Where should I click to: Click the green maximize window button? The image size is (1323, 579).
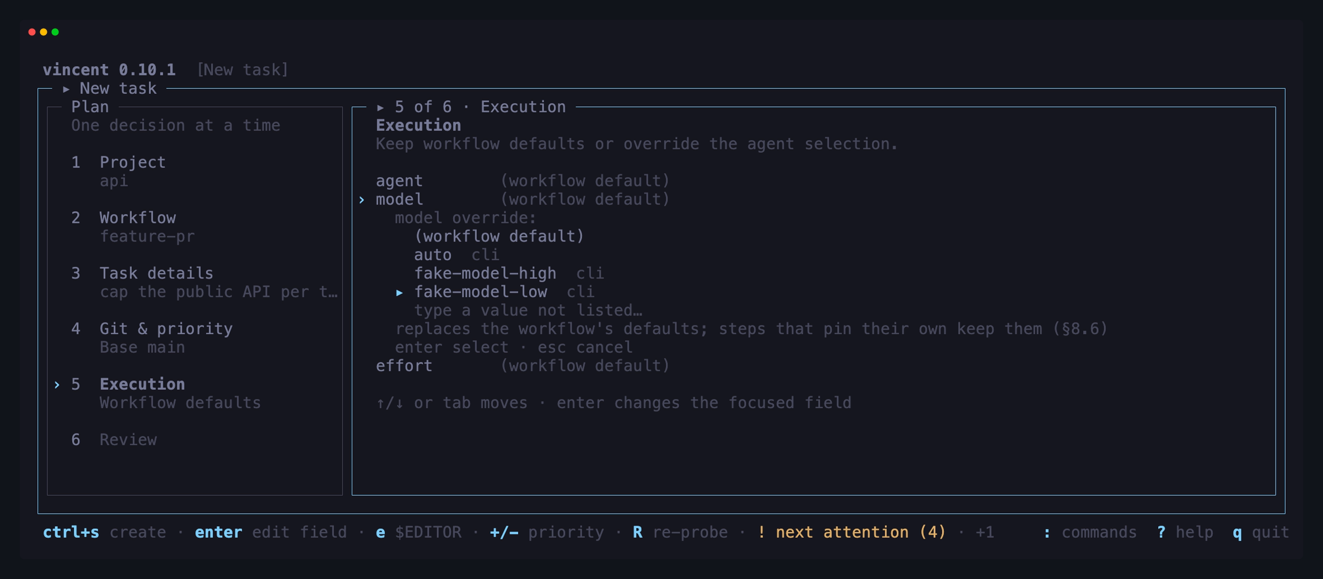tap(55, 32)
